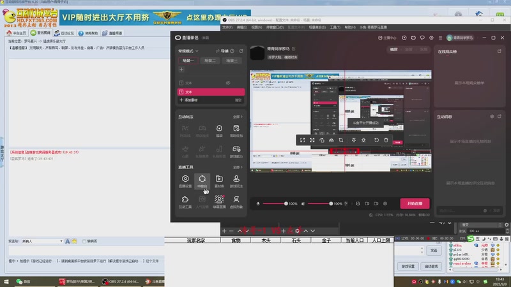Screen dimensions: 511x287
Task: Select the crop tool in the preview toolbar
Action: click(341, 140)
